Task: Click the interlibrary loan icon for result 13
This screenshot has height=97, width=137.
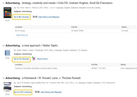Action: click(x=37, y=92)
